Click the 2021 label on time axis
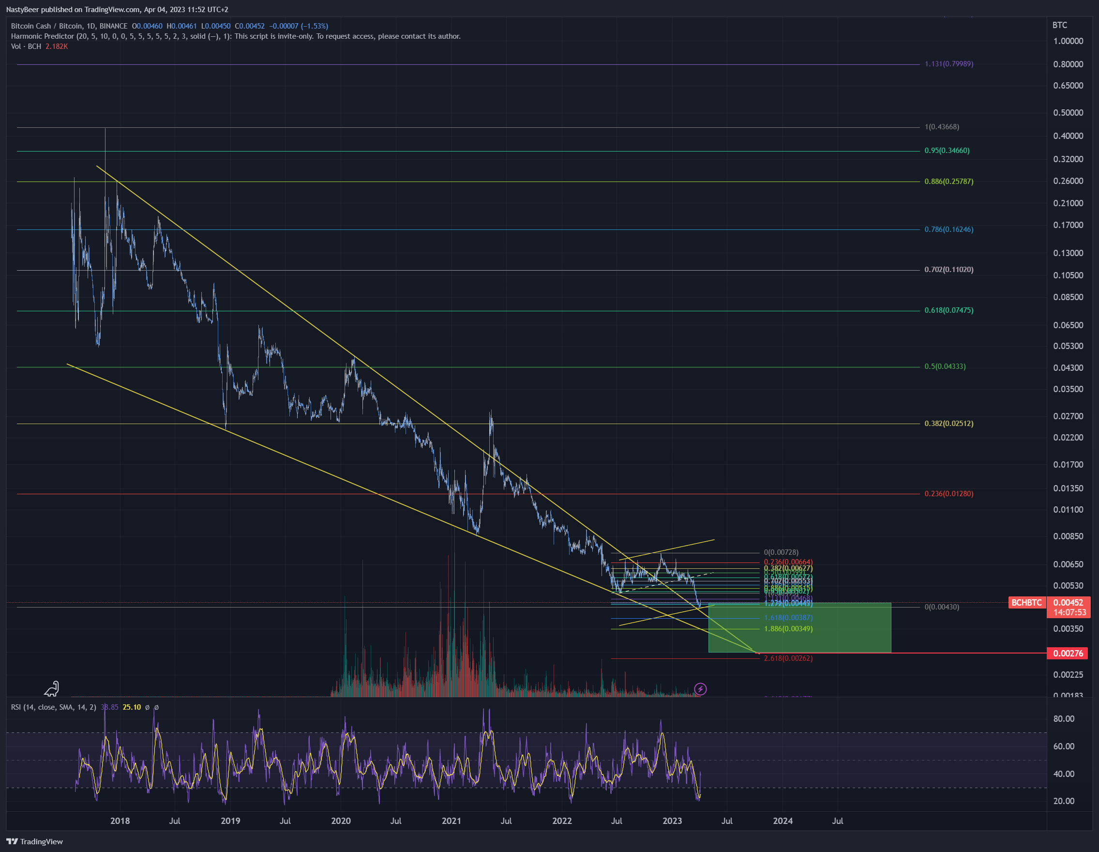 click(452, 821)
